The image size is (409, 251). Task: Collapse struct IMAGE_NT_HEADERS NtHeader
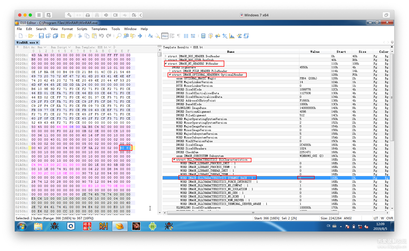165,64
